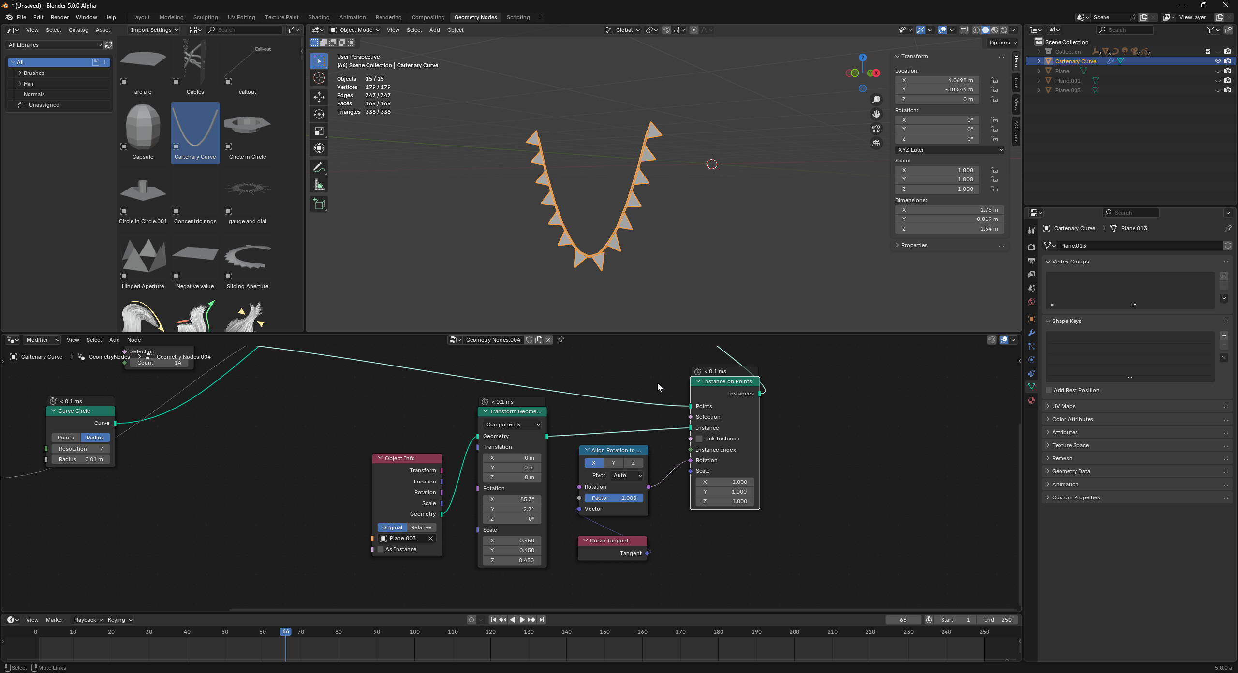Screen dimensions: 1238x673
Task: Switch perspective/orthographic grid gizmo
Action: pos(876,143)
